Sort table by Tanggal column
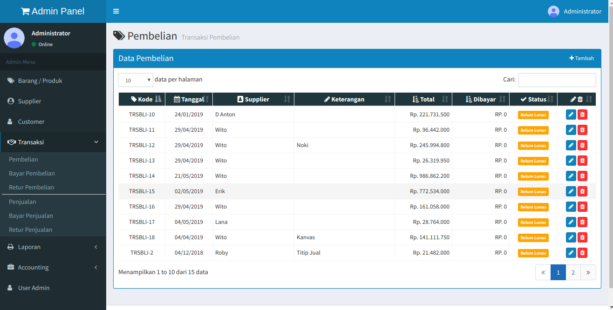The width and height of the screenshot is (613, 310). (189, 99)
